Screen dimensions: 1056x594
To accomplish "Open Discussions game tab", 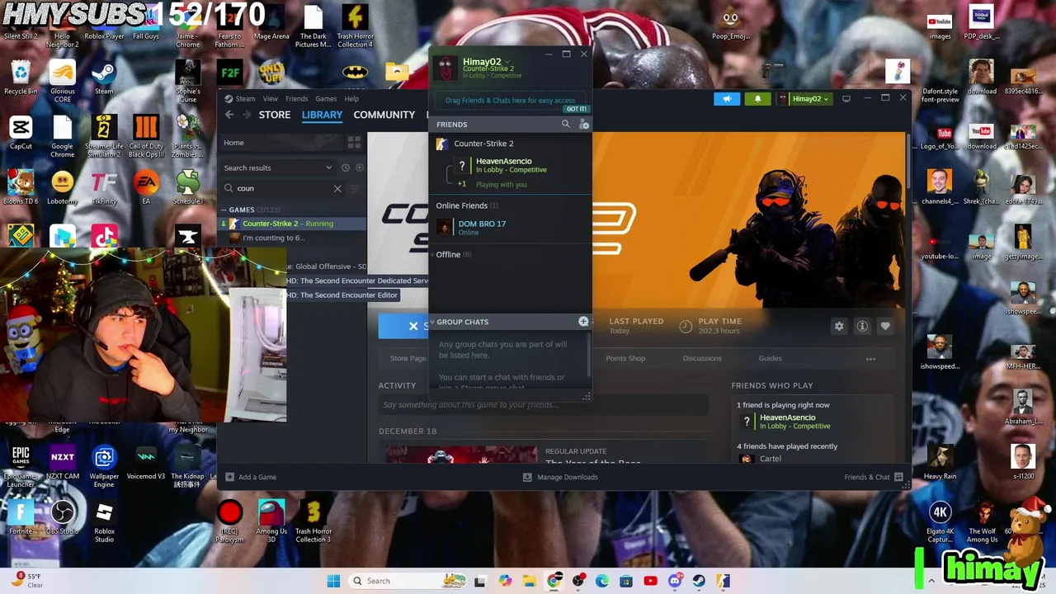I will [702, 359].
